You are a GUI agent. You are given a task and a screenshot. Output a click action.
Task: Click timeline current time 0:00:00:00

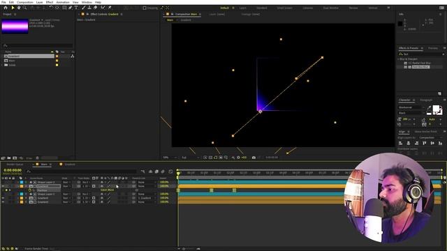pyautogui.click(x=13, y=170)
